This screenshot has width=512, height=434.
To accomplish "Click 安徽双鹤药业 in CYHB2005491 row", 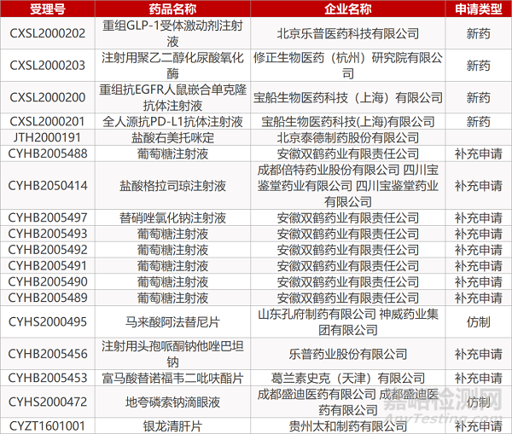I will (x=348, y=265).
